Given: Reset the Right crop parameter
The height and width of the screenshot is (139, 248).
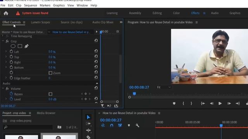Looking at the screenshot, I should 96,61.
